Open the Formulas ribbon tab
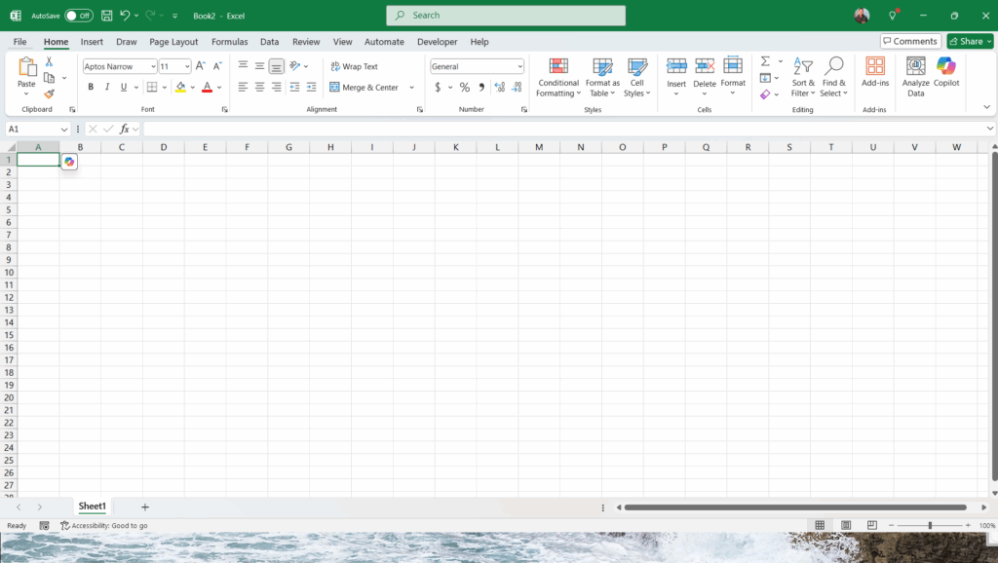 click(x=229, y=42)
